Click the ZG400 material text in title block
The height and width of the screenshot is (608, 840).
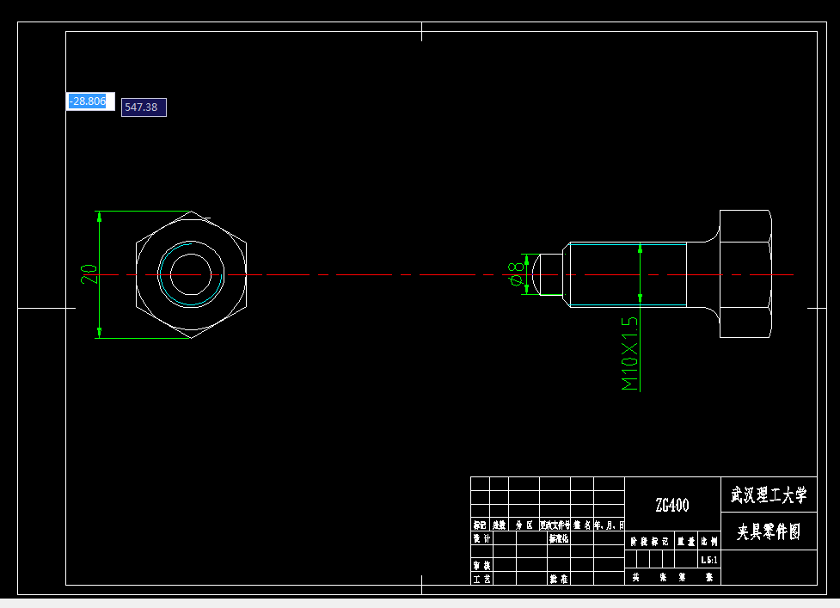(672, 505)
